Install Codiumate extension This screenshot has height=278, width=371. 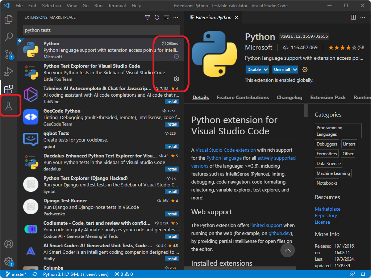pos(171,237)
